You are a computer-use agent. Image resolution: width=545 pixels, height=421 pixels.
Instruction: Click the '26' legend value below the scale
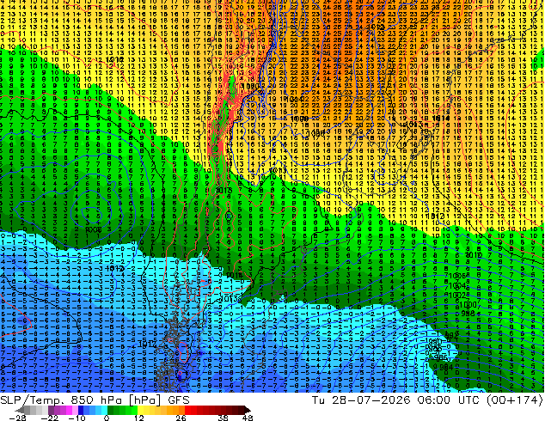point(181,418)
